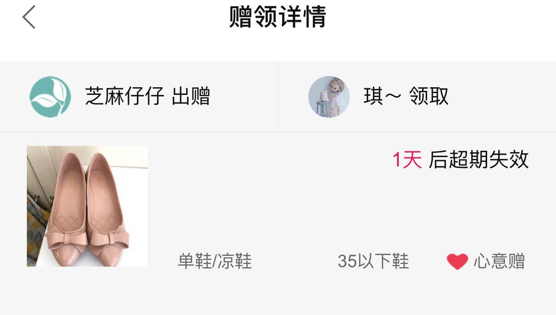
Task: Tap the 领取 word beside 琪～
Action: 429,97
